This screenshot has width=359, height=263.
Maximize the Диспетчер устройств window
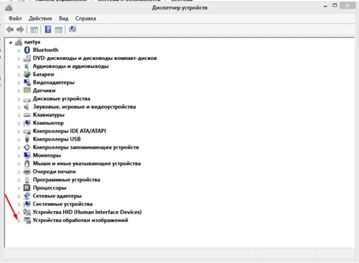tap(335, 6)
